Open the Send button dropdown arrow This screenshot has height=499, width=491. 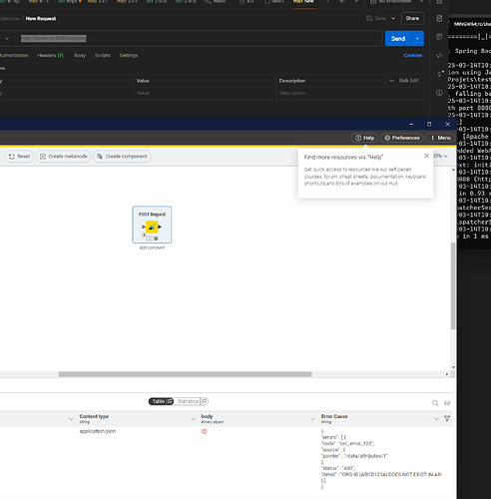click(x=417, y=39)
